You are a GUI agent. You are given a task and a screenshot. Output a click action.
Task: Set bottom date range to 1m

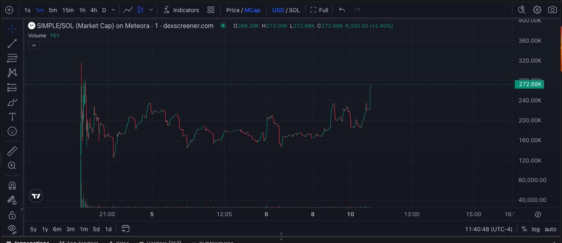pos(83,229)
